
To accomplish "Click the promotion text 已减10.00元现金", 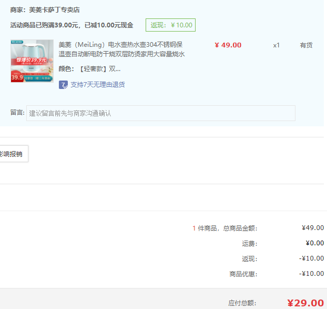I will [x=109, y=25].
